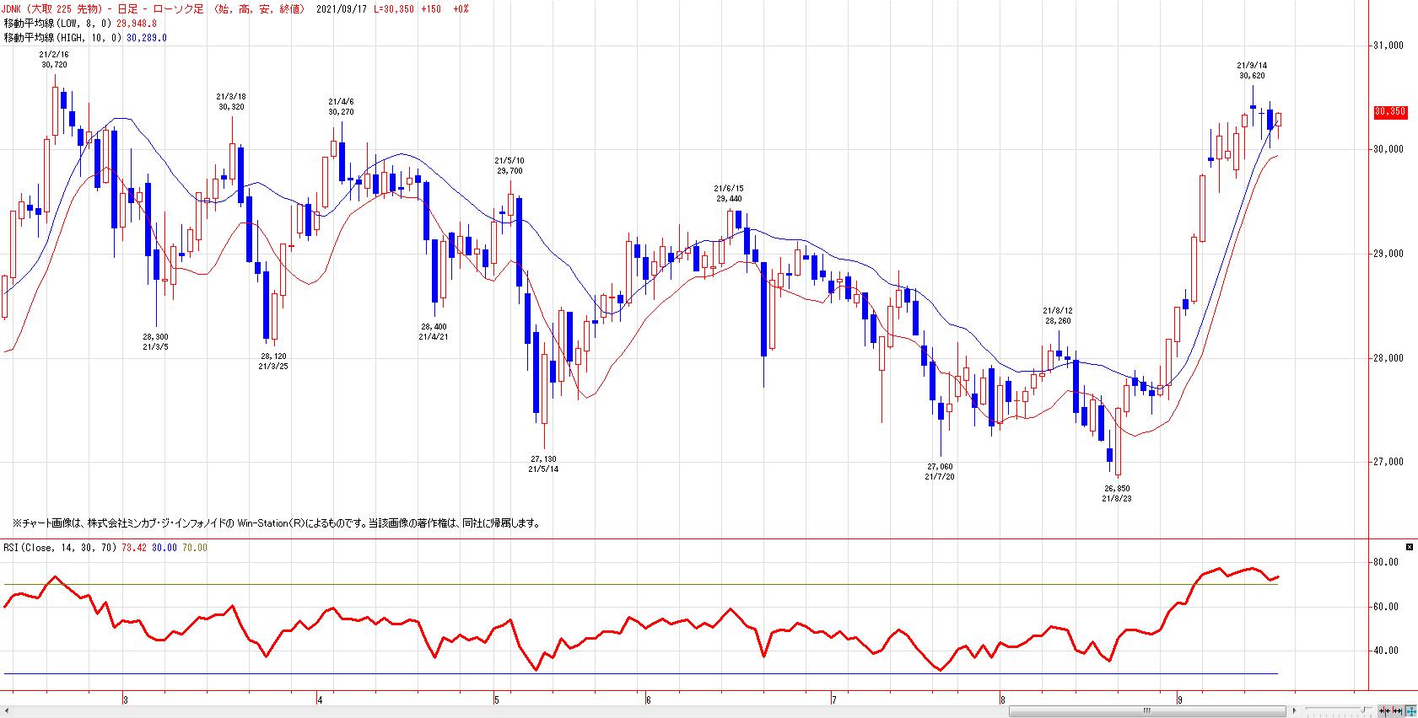Image resolution: width=1418 pixels, height=718 pixels.
Task: Click the 29,000 price axis label
Action: [x=1388, y=254]
